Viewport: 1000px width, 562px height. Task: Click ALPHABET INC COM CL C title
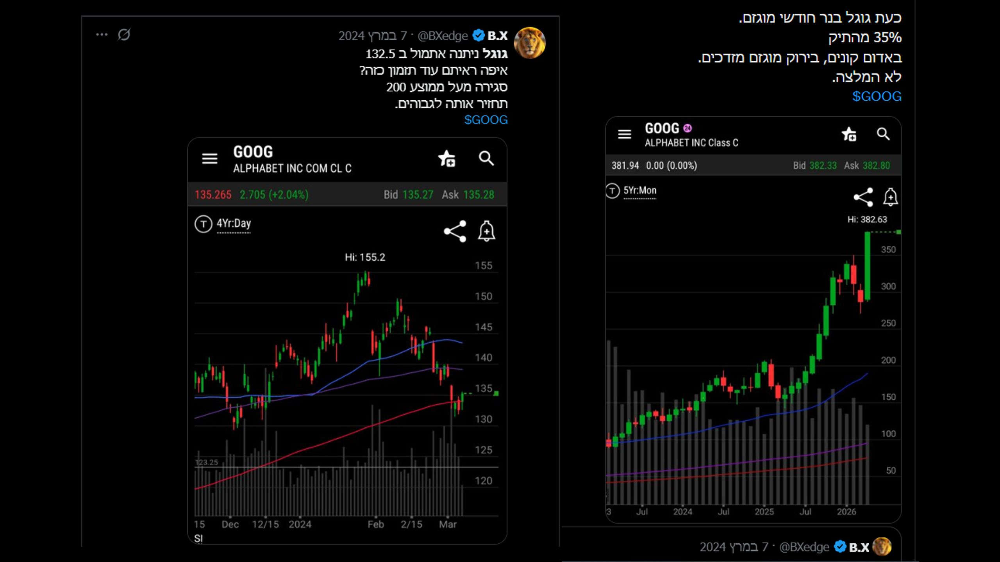[x=292, y=169]
